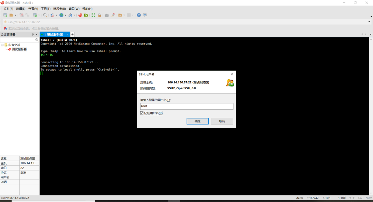Click the ssh://106.14.150.87:22 address bar
This screenshot has width=373, height=202.
click(185, 22)
